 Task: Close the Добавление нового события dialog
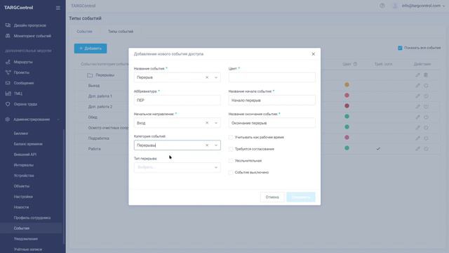pos(314,54)
